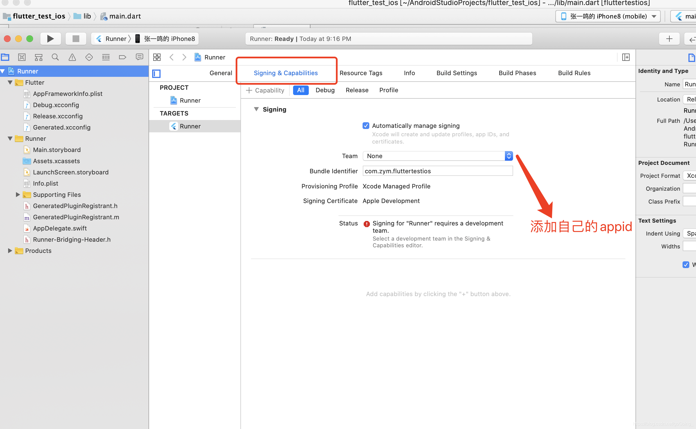Screen dimensions: 696x429
Task: Open the Source Control navigator icon
Action: pos(22,57)
